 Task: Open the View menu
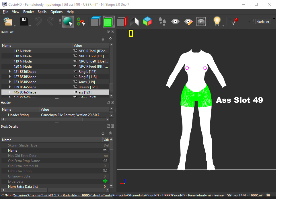point(15,11)
